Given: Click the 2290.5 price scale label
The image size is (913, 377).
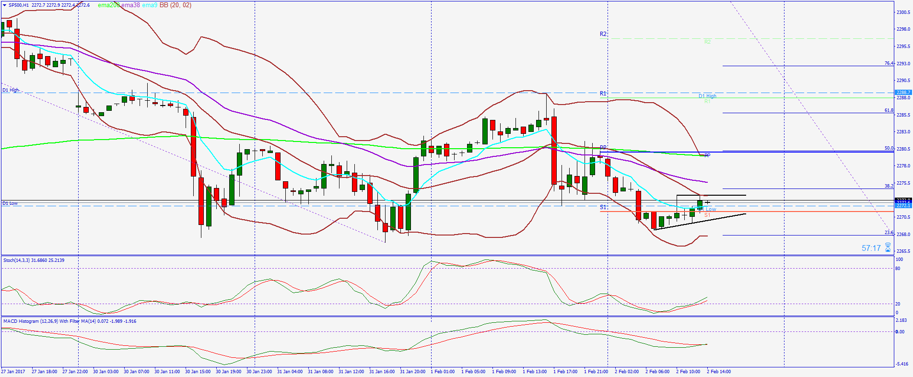Looking at the screenshot, I should [x=903, y=81].
